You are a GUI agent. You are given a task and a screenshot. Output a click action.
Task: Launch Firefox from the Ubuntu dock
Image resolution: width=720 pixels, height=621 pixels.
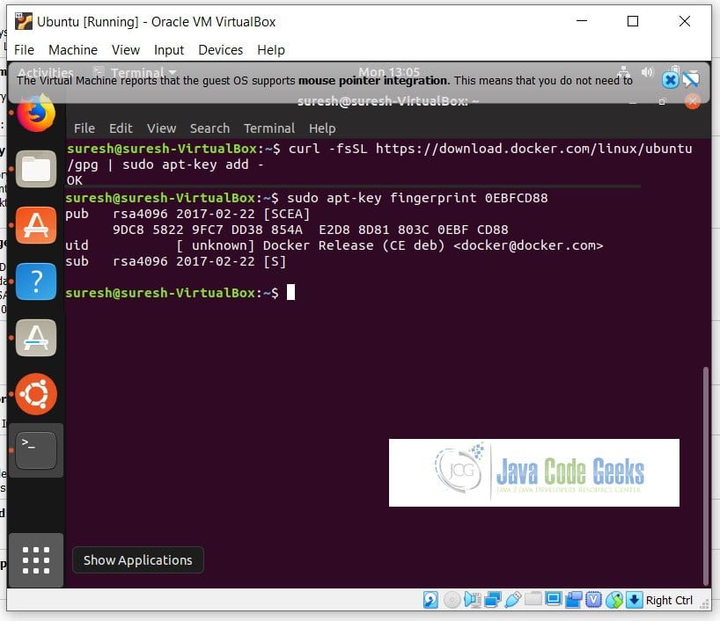coord(36,113)
